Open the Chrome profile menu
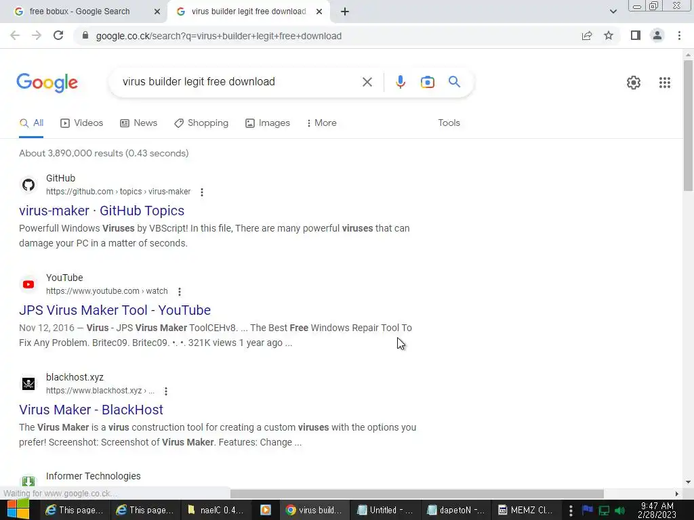Screen dimensions: 694x520 (657, 36)
